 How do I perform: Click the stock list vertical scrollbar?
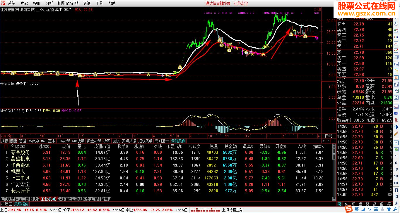point(334,172)
